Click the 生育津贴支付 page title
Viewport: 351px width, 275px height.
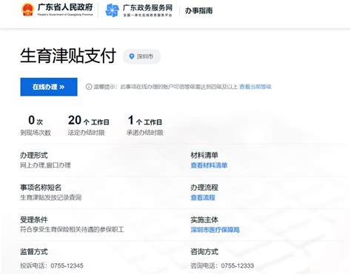click(x=68, y=56)
